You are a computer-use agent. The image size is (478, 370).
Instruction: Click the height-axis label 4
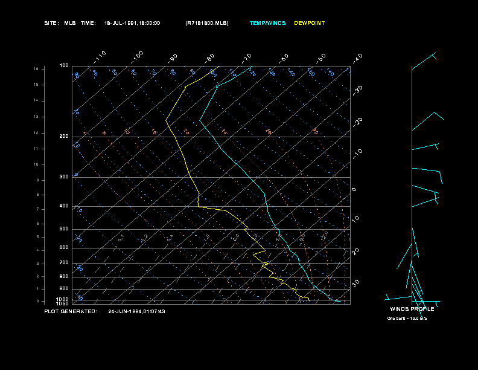[37, 250]
